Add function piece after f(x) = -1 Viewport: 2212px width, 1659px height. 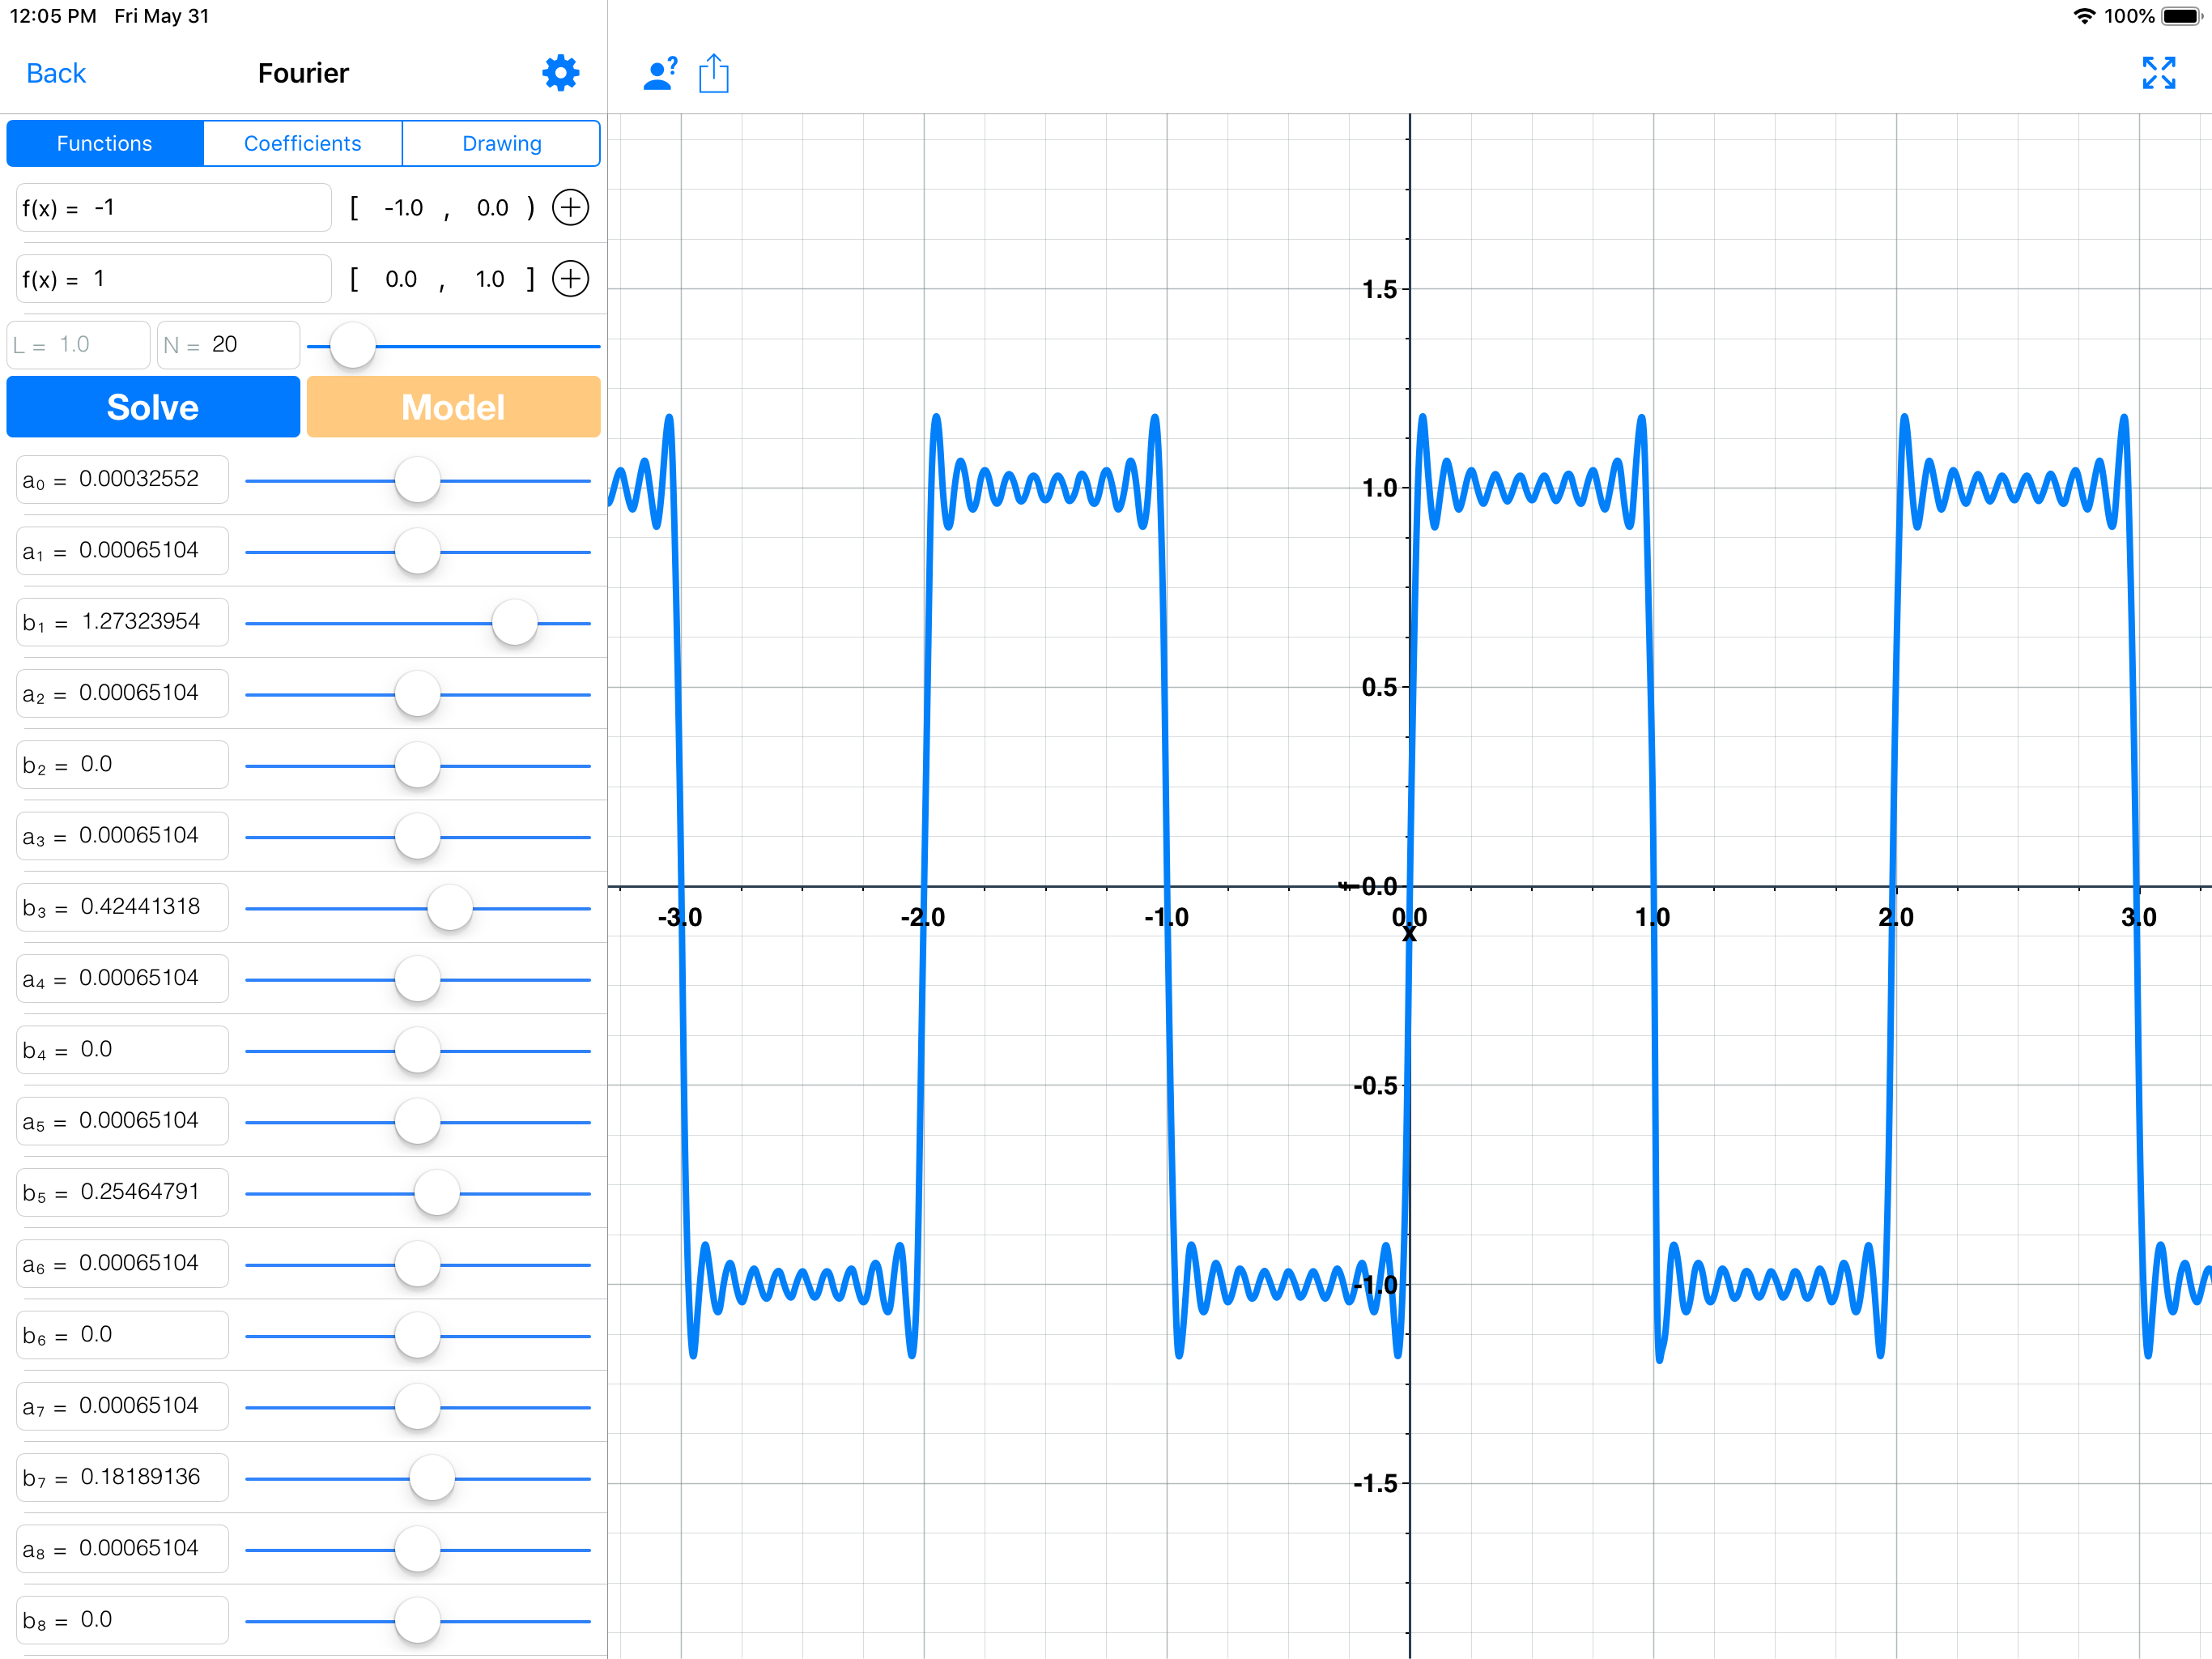coord(570,207)
